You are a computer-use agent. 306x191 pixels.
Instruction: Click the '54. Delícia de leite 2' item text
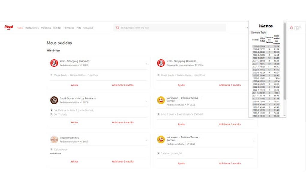(x=73, y=110)
